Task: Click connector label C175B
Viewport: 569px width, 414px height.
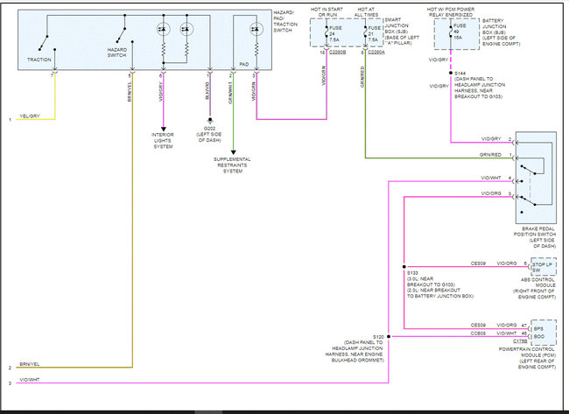Action: (x=520, y=341)
